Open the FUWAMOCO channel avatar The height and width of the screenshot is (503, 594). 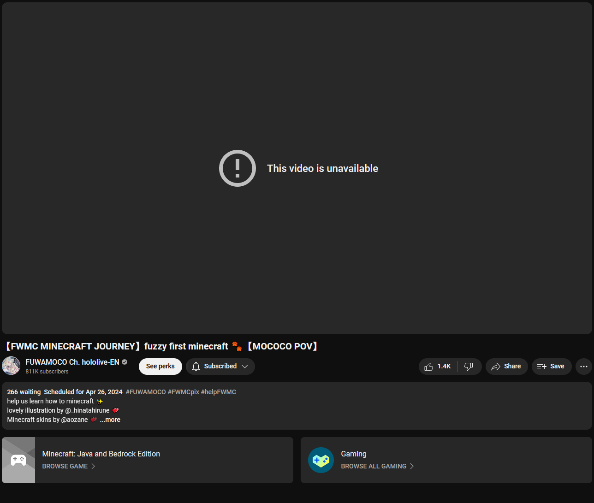(11, 366)
